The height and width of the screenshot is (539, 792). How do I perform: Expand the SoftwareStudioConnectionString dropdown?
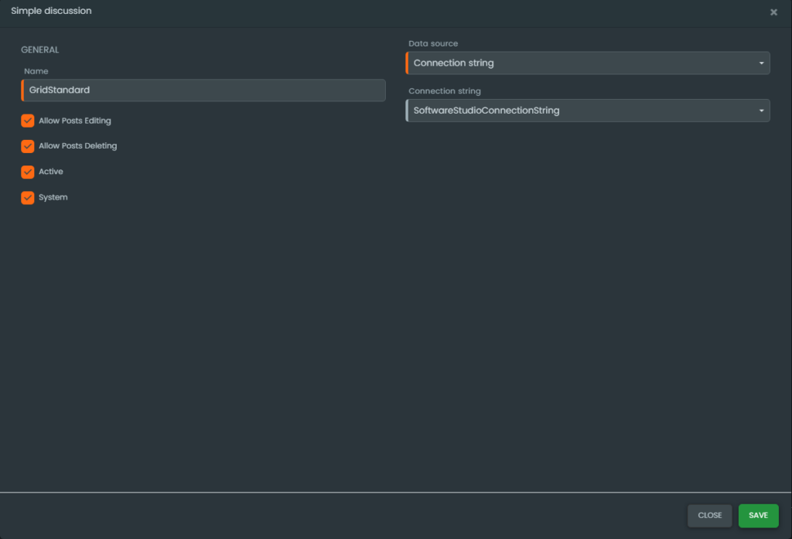coord(587,111)
